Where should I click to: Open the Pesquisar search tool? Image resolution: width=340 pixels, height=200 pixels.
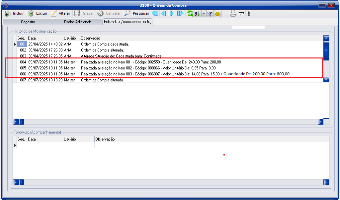[136, 14]
